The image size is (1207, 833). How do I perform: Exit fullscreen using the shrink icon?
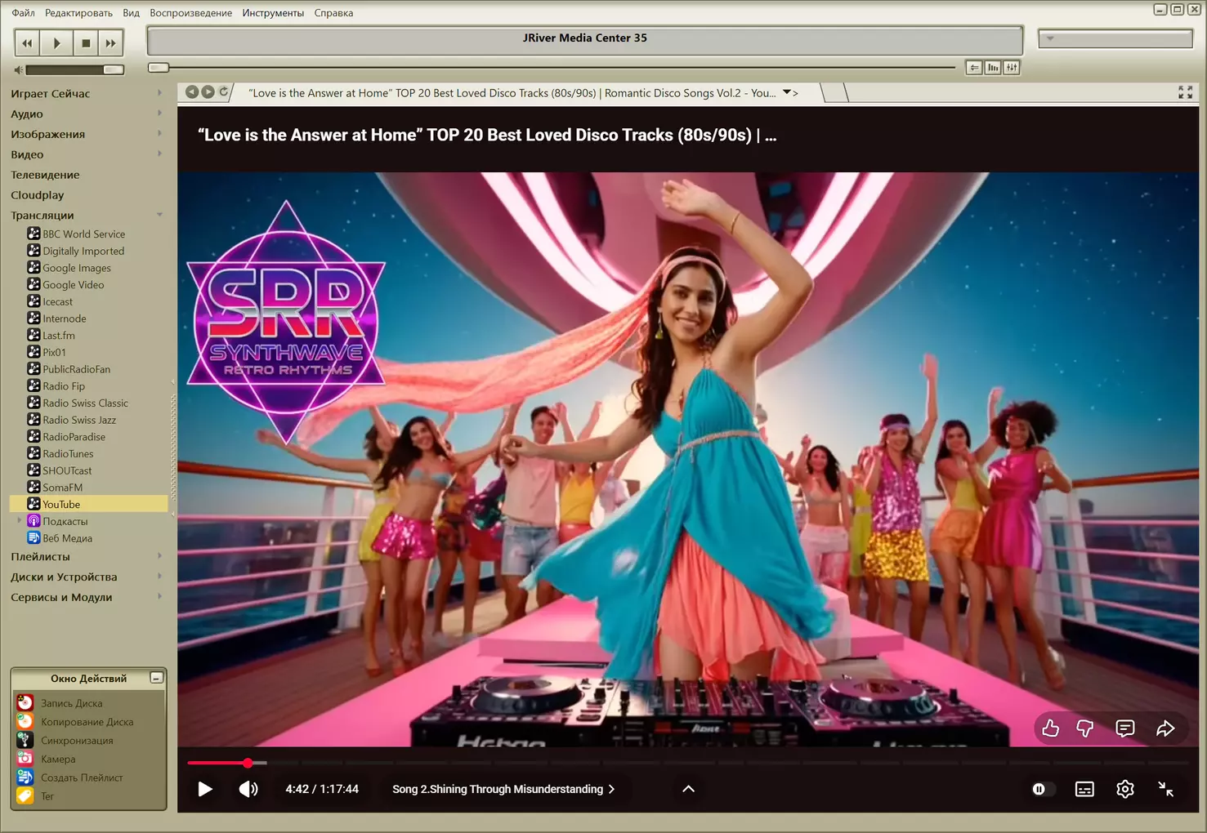click(1166, 789)
